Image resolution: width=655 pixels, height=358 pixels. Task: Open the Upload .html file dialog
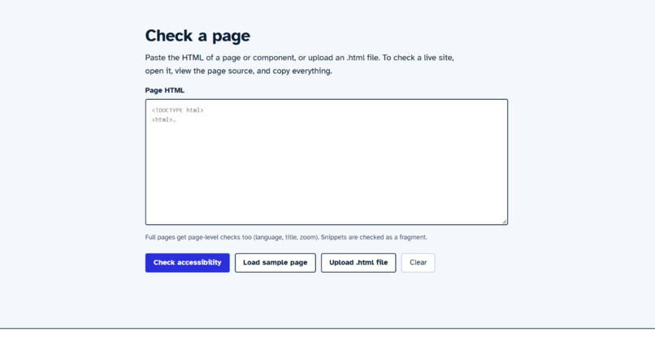[x=358, y=263]
